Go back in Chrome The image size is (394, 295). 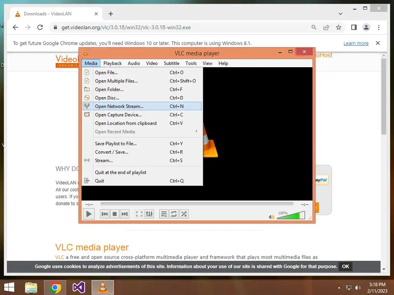point(15,27)
